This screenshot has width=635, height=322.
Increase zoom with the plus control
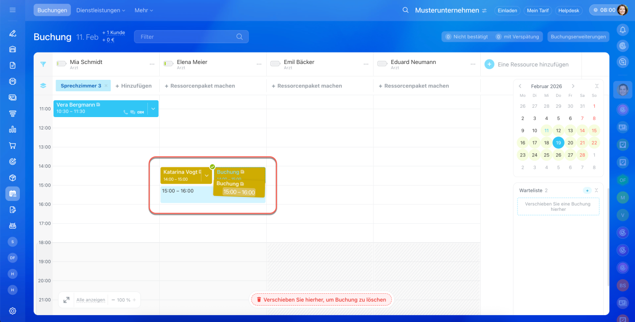[134, 300]
